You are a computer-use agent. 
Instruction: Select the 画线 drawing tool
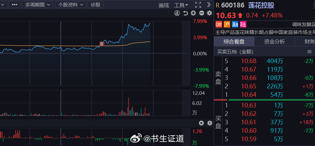tap(164, 5)
